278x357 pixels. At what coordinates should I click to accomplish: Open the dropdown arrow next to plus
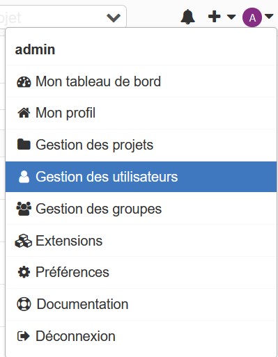(231, 17)
